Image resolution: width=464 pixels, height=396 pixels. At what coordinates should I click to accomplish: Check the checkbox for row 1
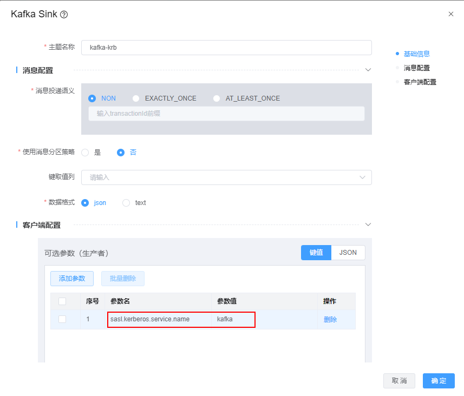coord(62,319)
